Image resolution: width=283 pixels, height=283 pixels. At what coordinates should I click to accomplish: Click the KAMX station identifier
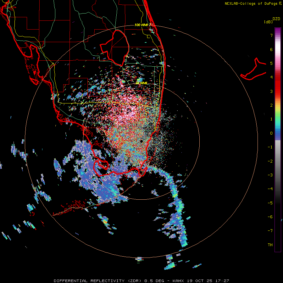point(178,281)
